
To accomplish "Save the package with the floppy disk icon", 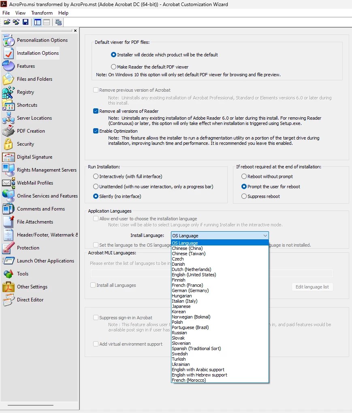I will pyautogui.click(x=26, y=22).
